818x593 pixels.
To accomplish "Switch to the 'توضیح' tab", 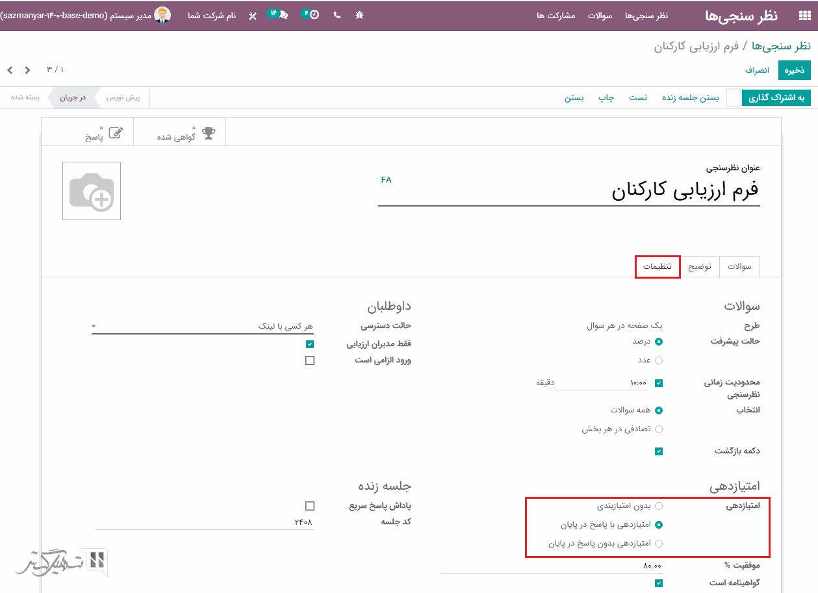I will pyautogui.click(x=700, y=267).
